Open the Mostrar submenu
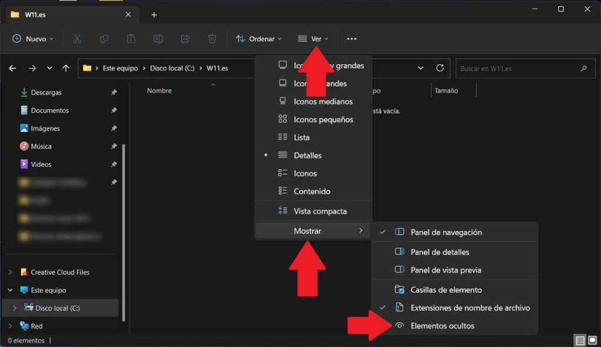The width and height of the screenshot is (601, 347). point(308,231)
